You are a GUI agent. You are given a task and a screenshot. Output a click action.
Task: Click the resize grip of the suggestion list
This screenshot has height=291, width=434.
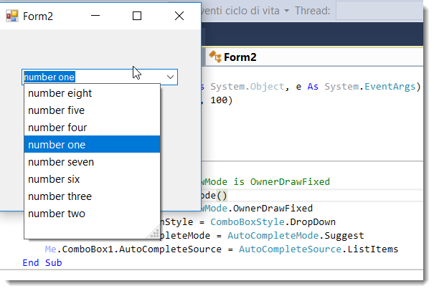(x=154, y=232)
